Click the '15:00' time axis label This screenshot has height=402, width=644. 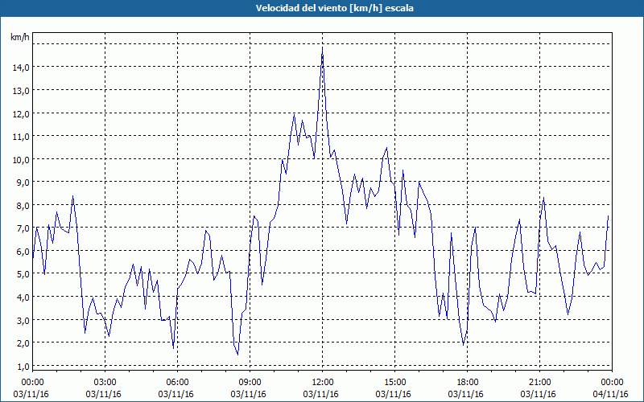tap(394, 383)
